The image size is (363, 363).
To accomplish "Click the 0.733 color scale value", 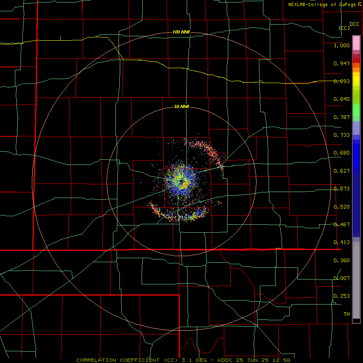I will [342, 135].
